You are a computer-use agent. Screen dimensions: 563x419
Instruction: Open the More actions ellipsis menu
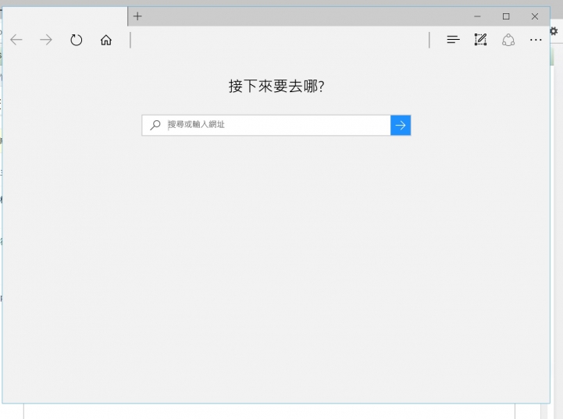536,40
